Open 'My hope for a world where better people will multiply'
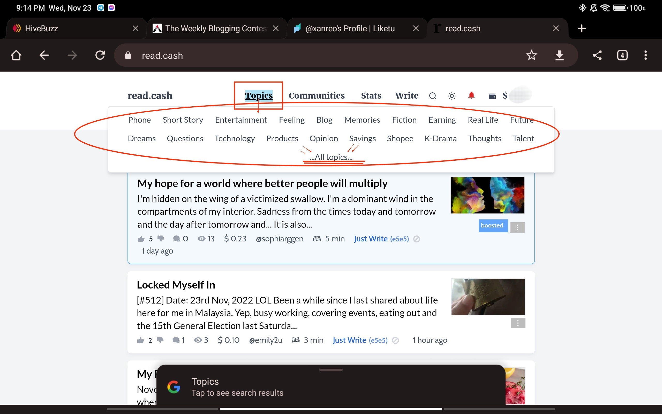662x414 pixels. 262,183
